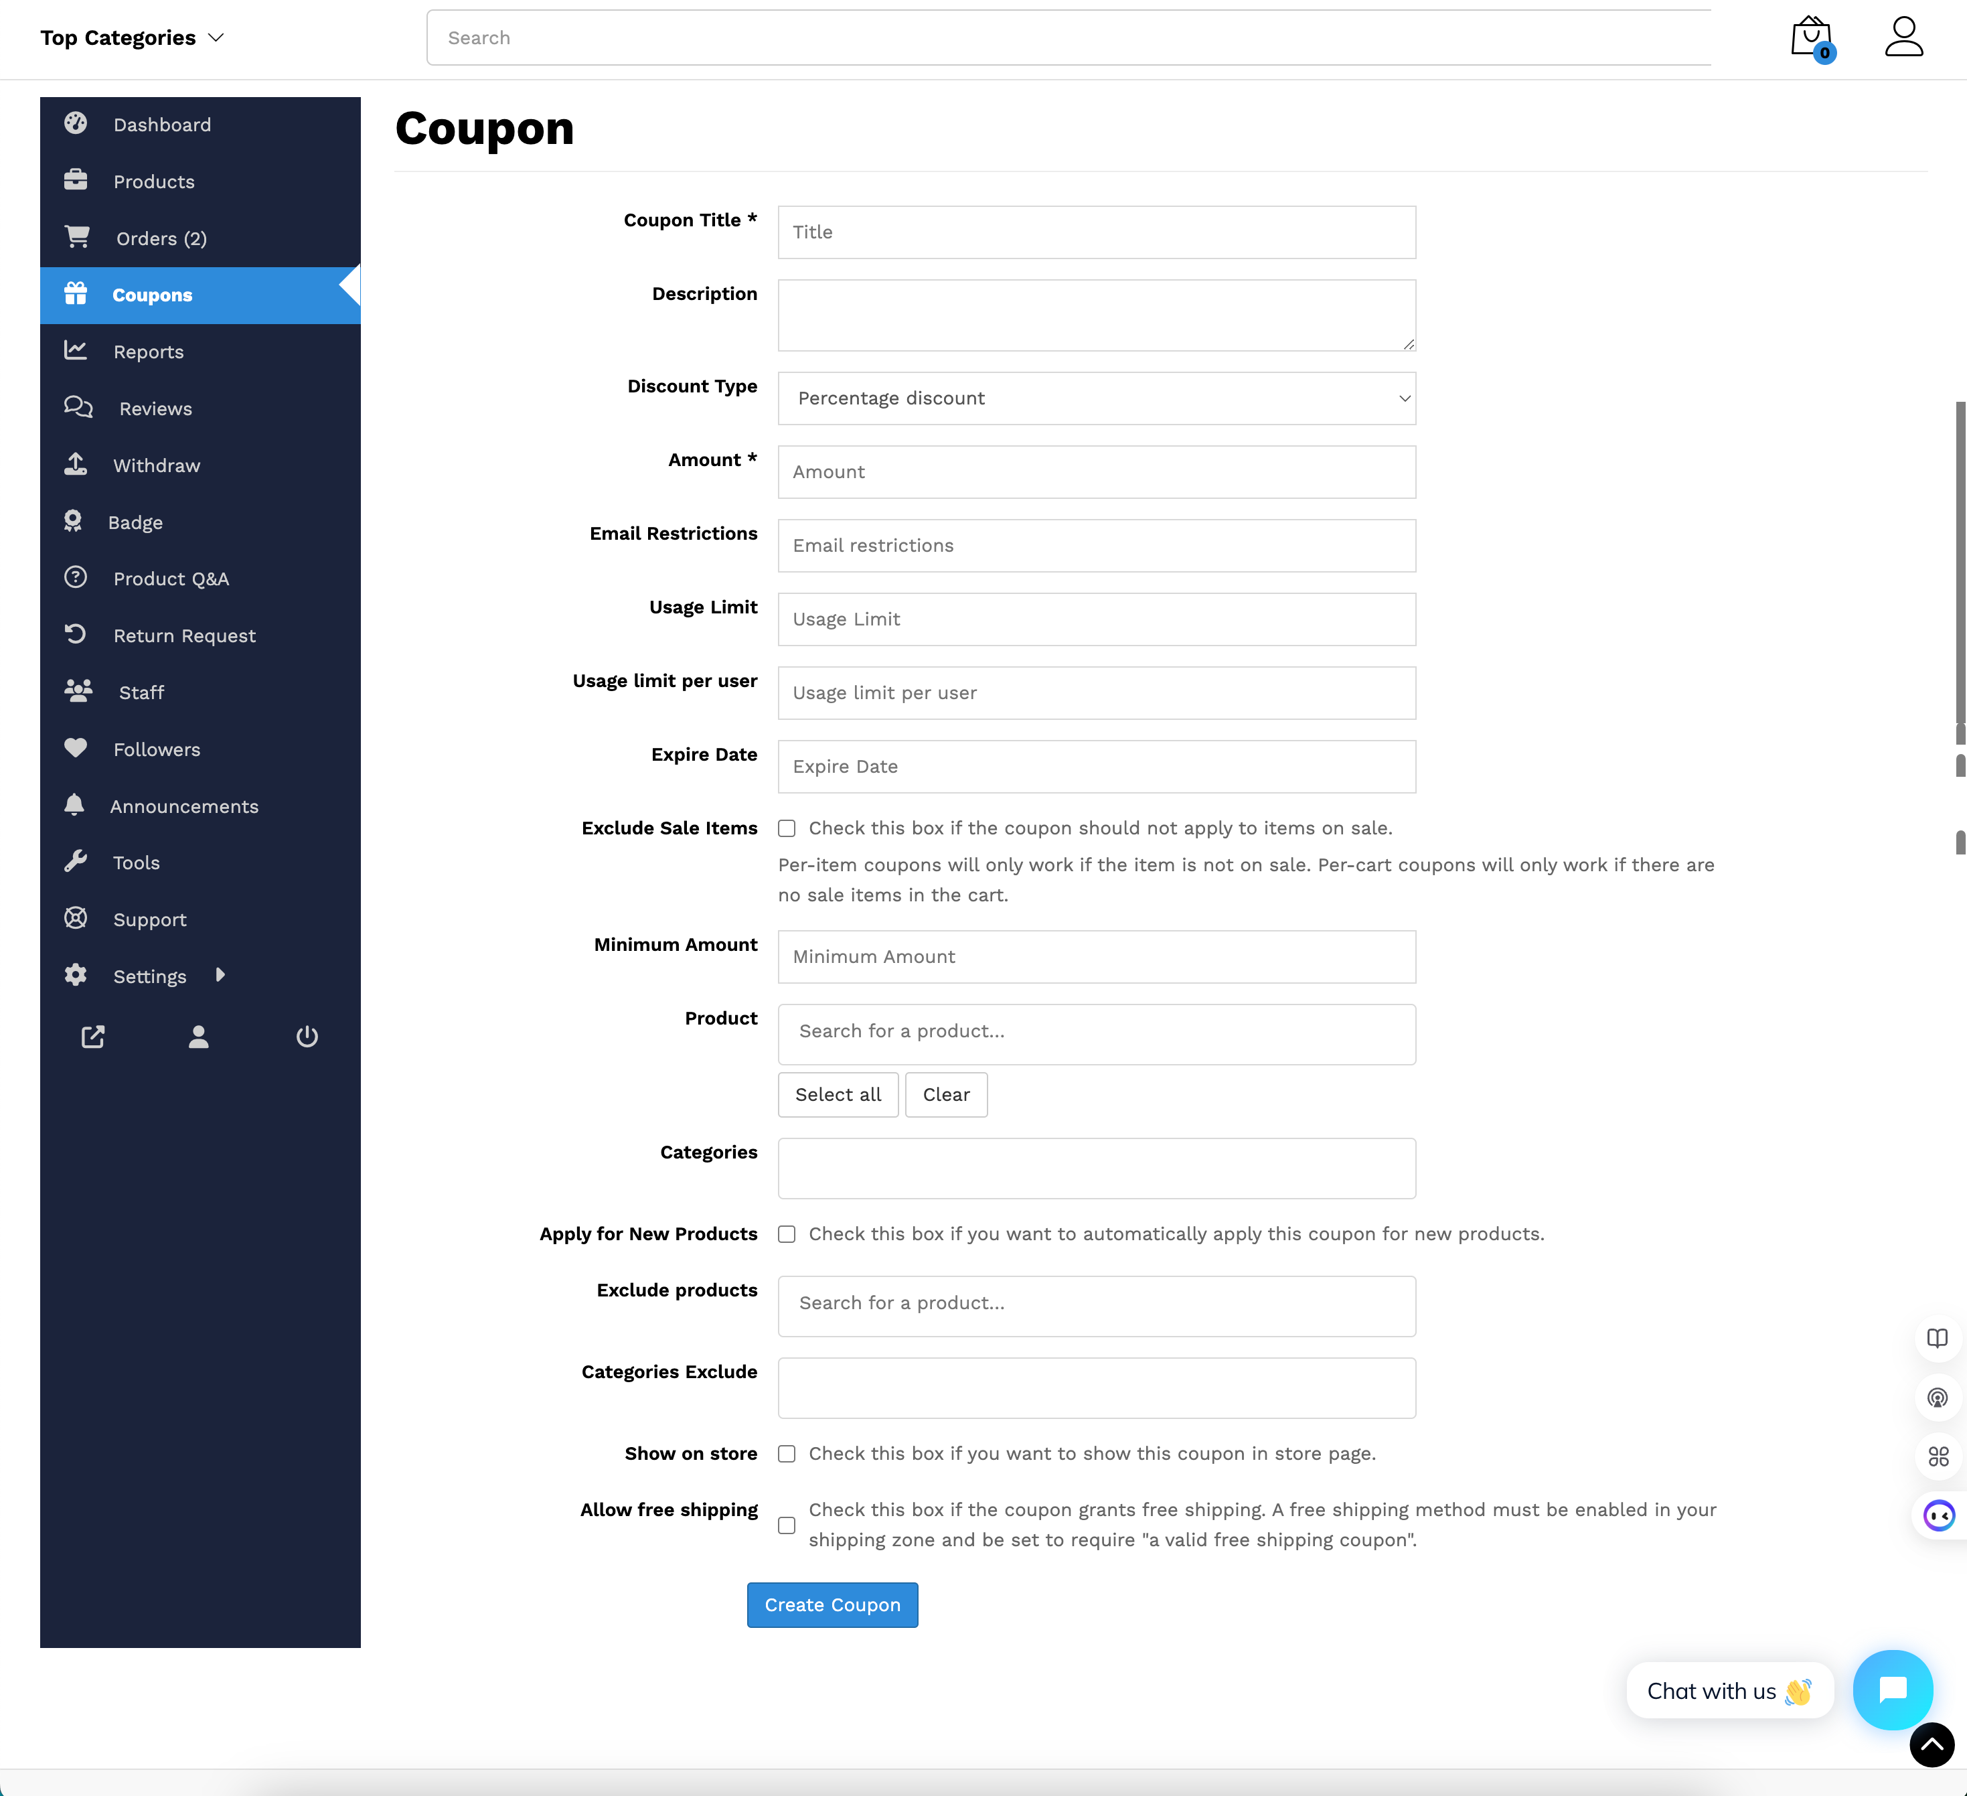Open the Withdraw menu item
This screenshot has height=1796, width=1967.
pos(200,465)
